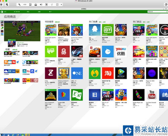168x136 pixels.
Task: Open the 类别 tab in Store navigation
Action: tap(28, 12)
